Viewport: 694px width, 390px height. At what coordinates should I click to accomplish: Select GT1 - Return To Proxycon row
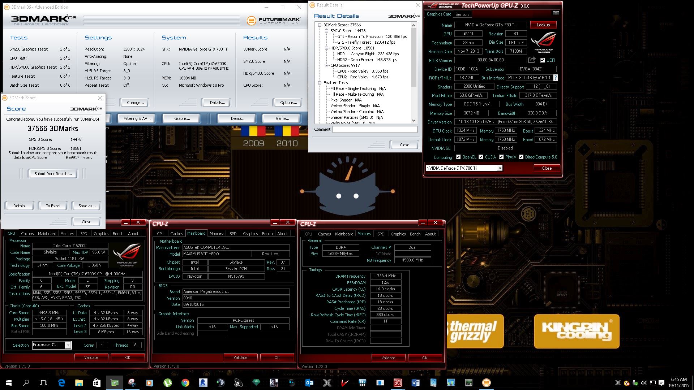coord(372,36)
